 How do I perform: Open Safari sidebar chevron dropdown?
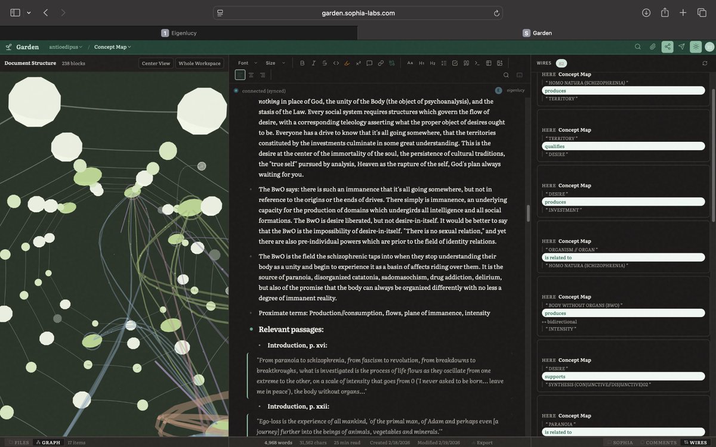tap(29, 13)
